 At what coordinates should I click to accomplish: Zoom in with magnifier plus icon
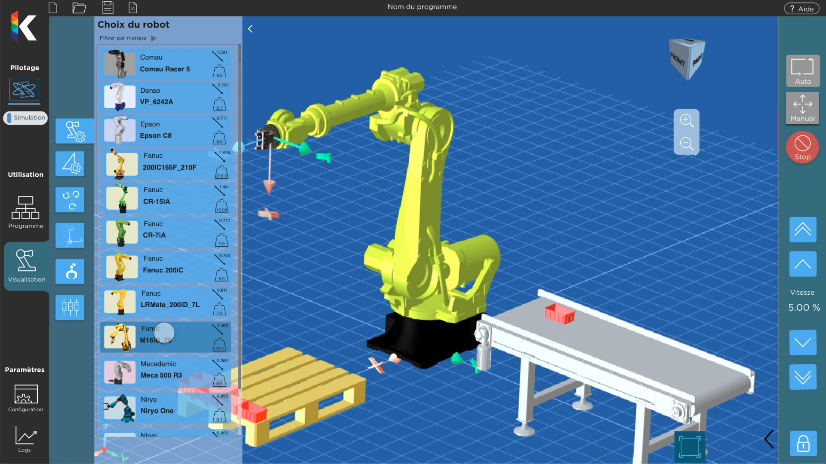click(x=687, y=121)
